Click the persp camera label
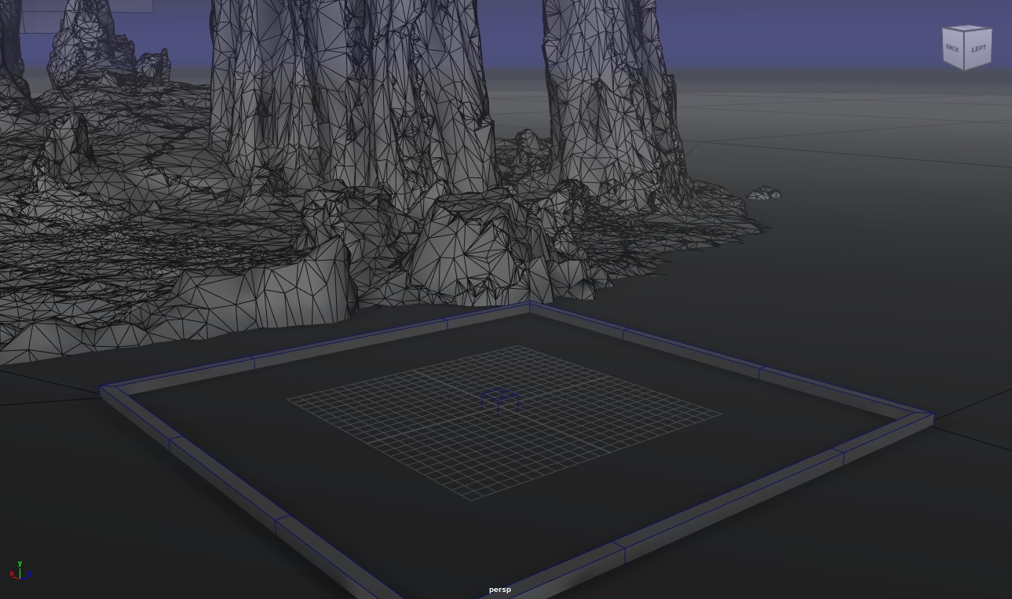Screen dimensions: 1012x599 tap(499, 590)
